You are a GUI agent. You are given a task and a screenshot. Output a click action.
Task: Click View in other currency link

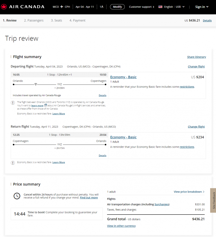(x=121, y=226)
